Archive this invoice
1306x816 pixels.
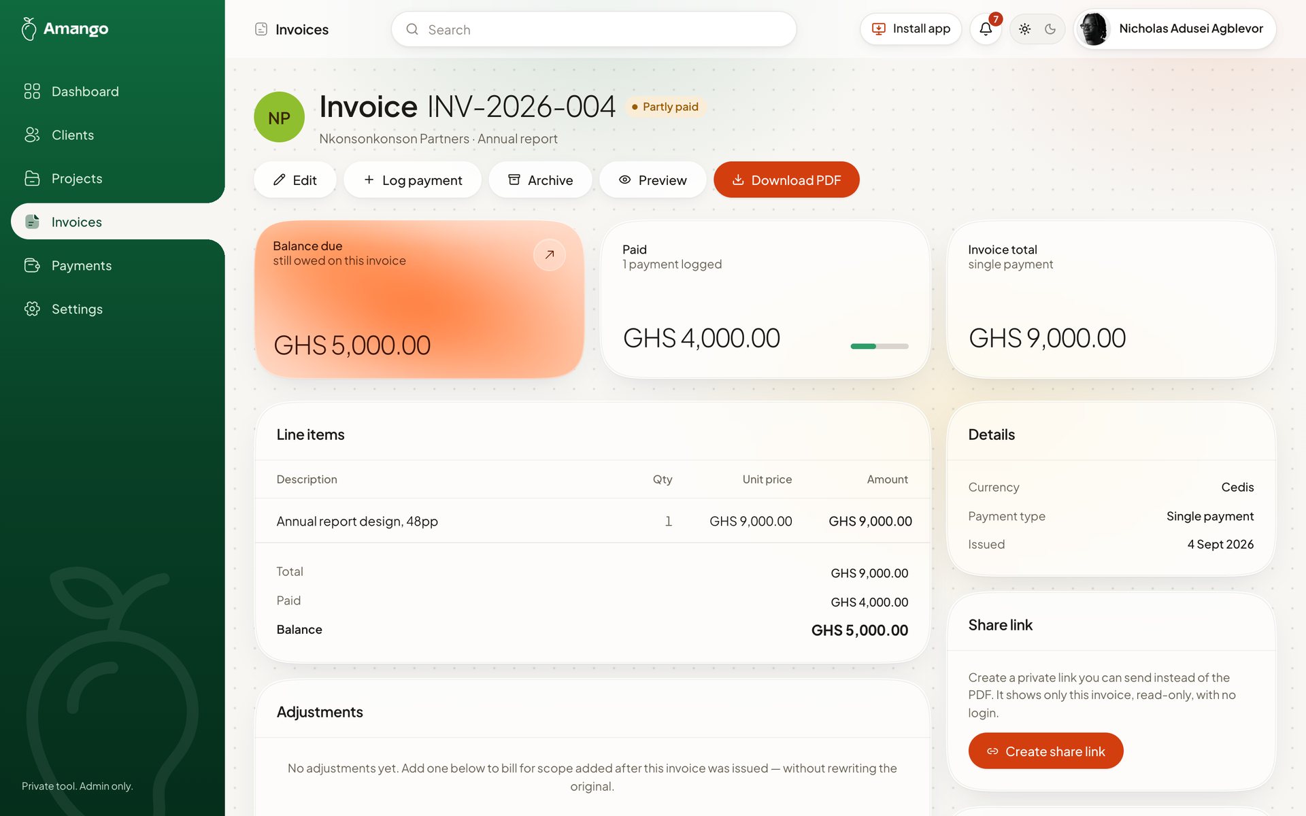click(540, 180)
